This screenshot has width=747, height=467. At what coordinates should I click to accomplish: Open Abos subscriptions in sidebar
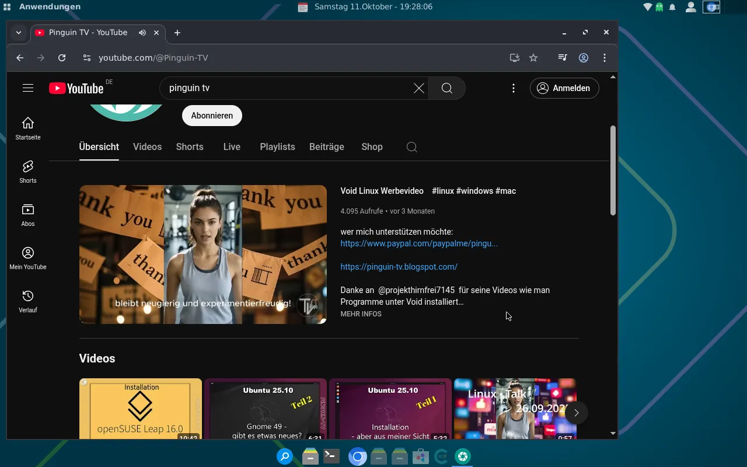[x=28, y=215]
